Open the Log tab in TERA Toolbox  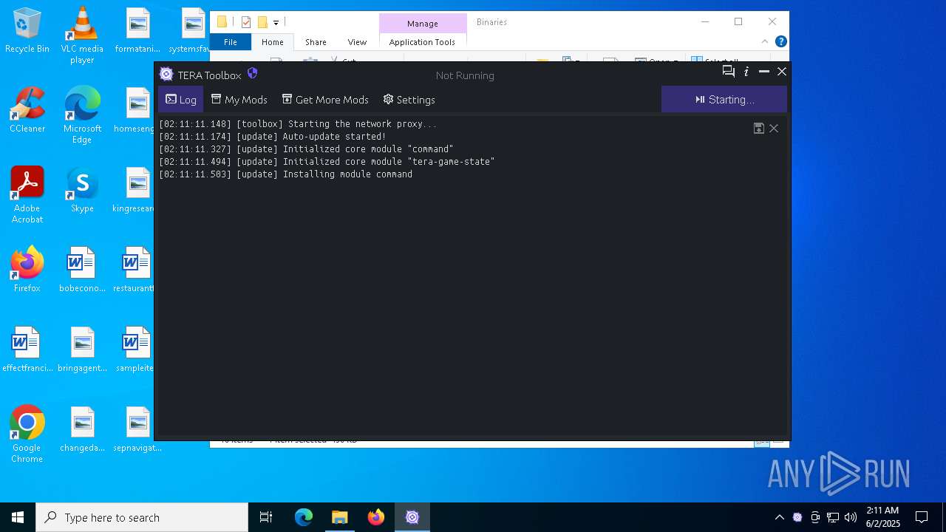click(180, 100)
